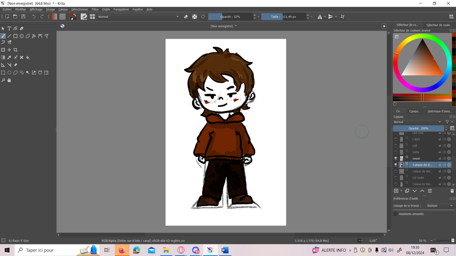
Task: Toggle eraser mode in the top toolbar
Action: [186, 16]
